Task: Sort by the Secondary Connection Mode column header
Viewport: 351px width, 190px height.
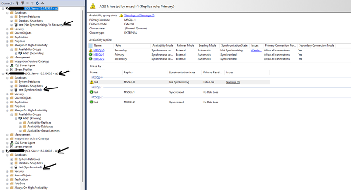Action: coord(316,46)
